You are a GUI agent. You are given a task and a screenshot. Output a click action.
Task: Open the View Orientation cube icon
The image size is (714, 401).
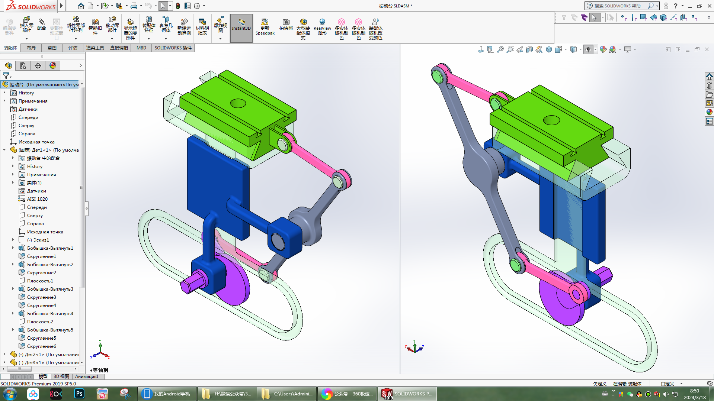pyautogui.click(x=558, y=49)
